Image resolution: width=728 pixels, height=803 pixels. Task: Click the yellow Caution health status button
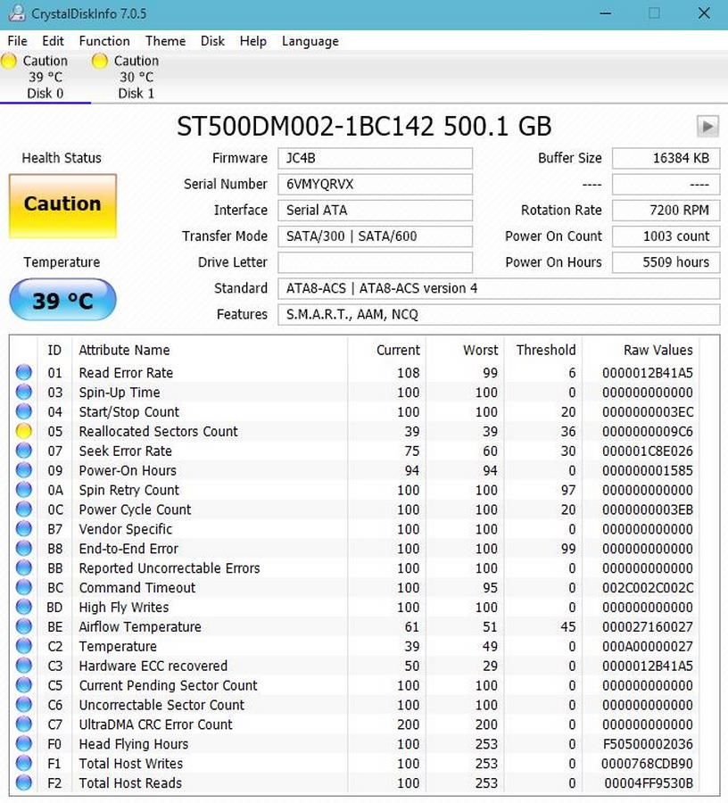coord(62,206)
